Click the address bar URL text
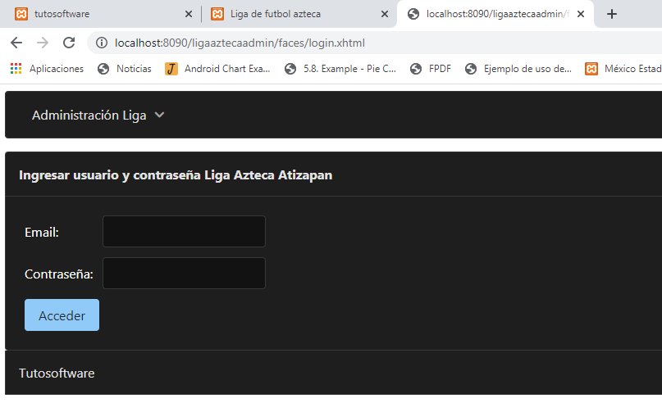The width and height of the screenshot is (662, 403). pyautogui.click(x=240, y=43)
